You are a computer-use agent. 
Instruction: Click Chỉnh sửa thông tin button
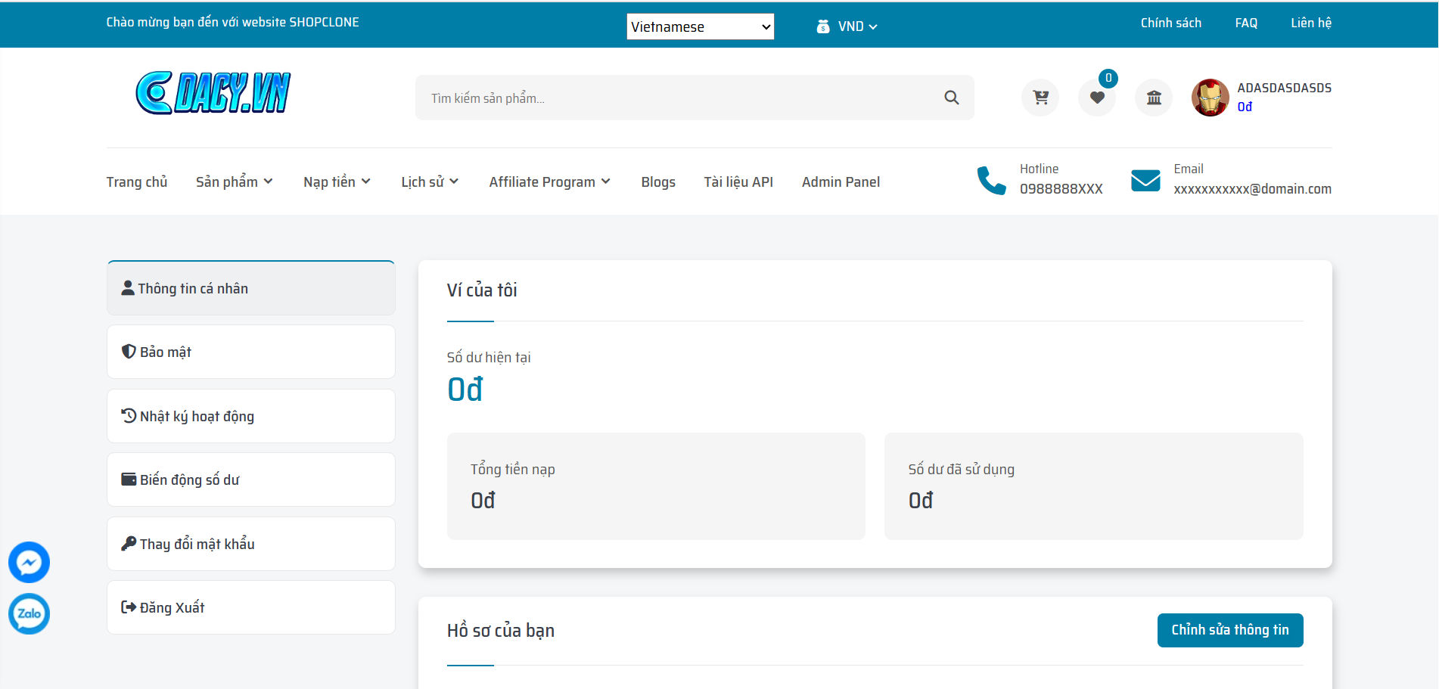tap(1229, 630)
